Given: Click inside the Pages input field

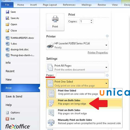Looking at the screenshot, I should pos(80,75).
